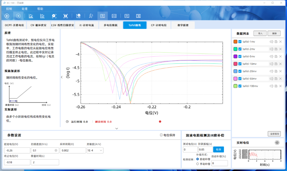
Task: Click the 全部保存 button
Action: pos(274,134)
